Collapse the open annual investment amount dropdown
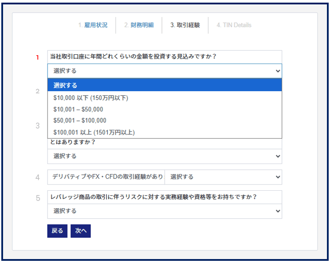The height and width of the screenshot is (263, 330). (165, 71)
